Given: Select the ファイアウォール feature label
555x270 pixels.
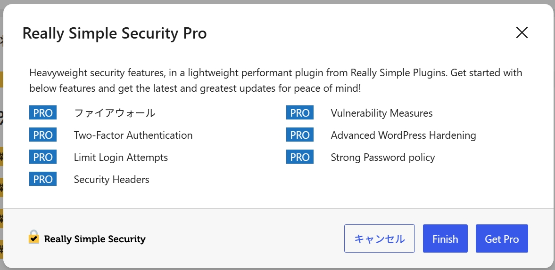Looking at the screenshot, I should [114, 113].
